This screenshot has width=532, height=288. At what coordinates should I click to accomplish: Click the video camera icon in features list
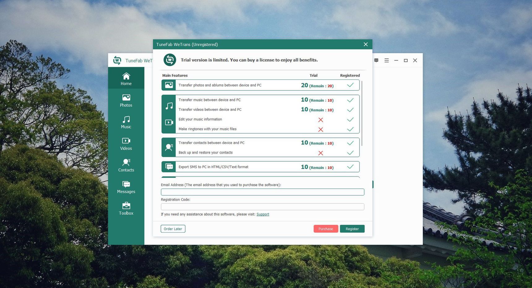(x=169, y=122)
